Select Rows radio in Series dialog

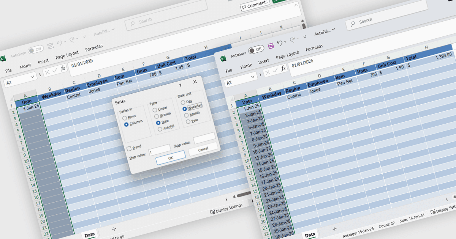pos(125,118)
